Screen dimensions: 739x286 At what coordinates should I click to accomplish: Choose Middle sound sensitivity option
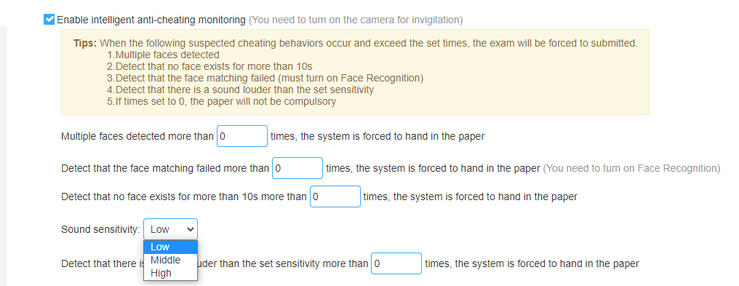pos(171,260)
